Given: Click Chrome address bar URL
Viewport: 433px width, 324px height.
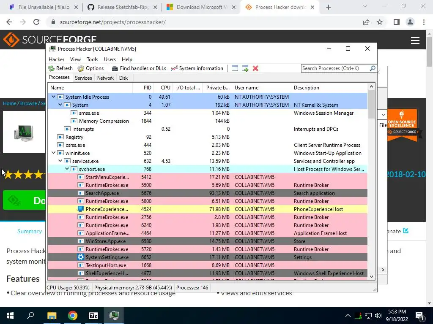Looking at the screenshot, I should (x=112, y=22).
